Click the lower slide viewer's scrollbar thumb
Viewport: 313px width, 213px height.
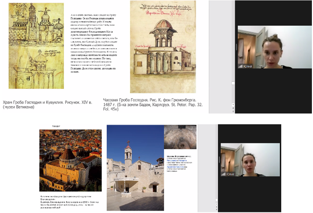click(x=216, y=200)
